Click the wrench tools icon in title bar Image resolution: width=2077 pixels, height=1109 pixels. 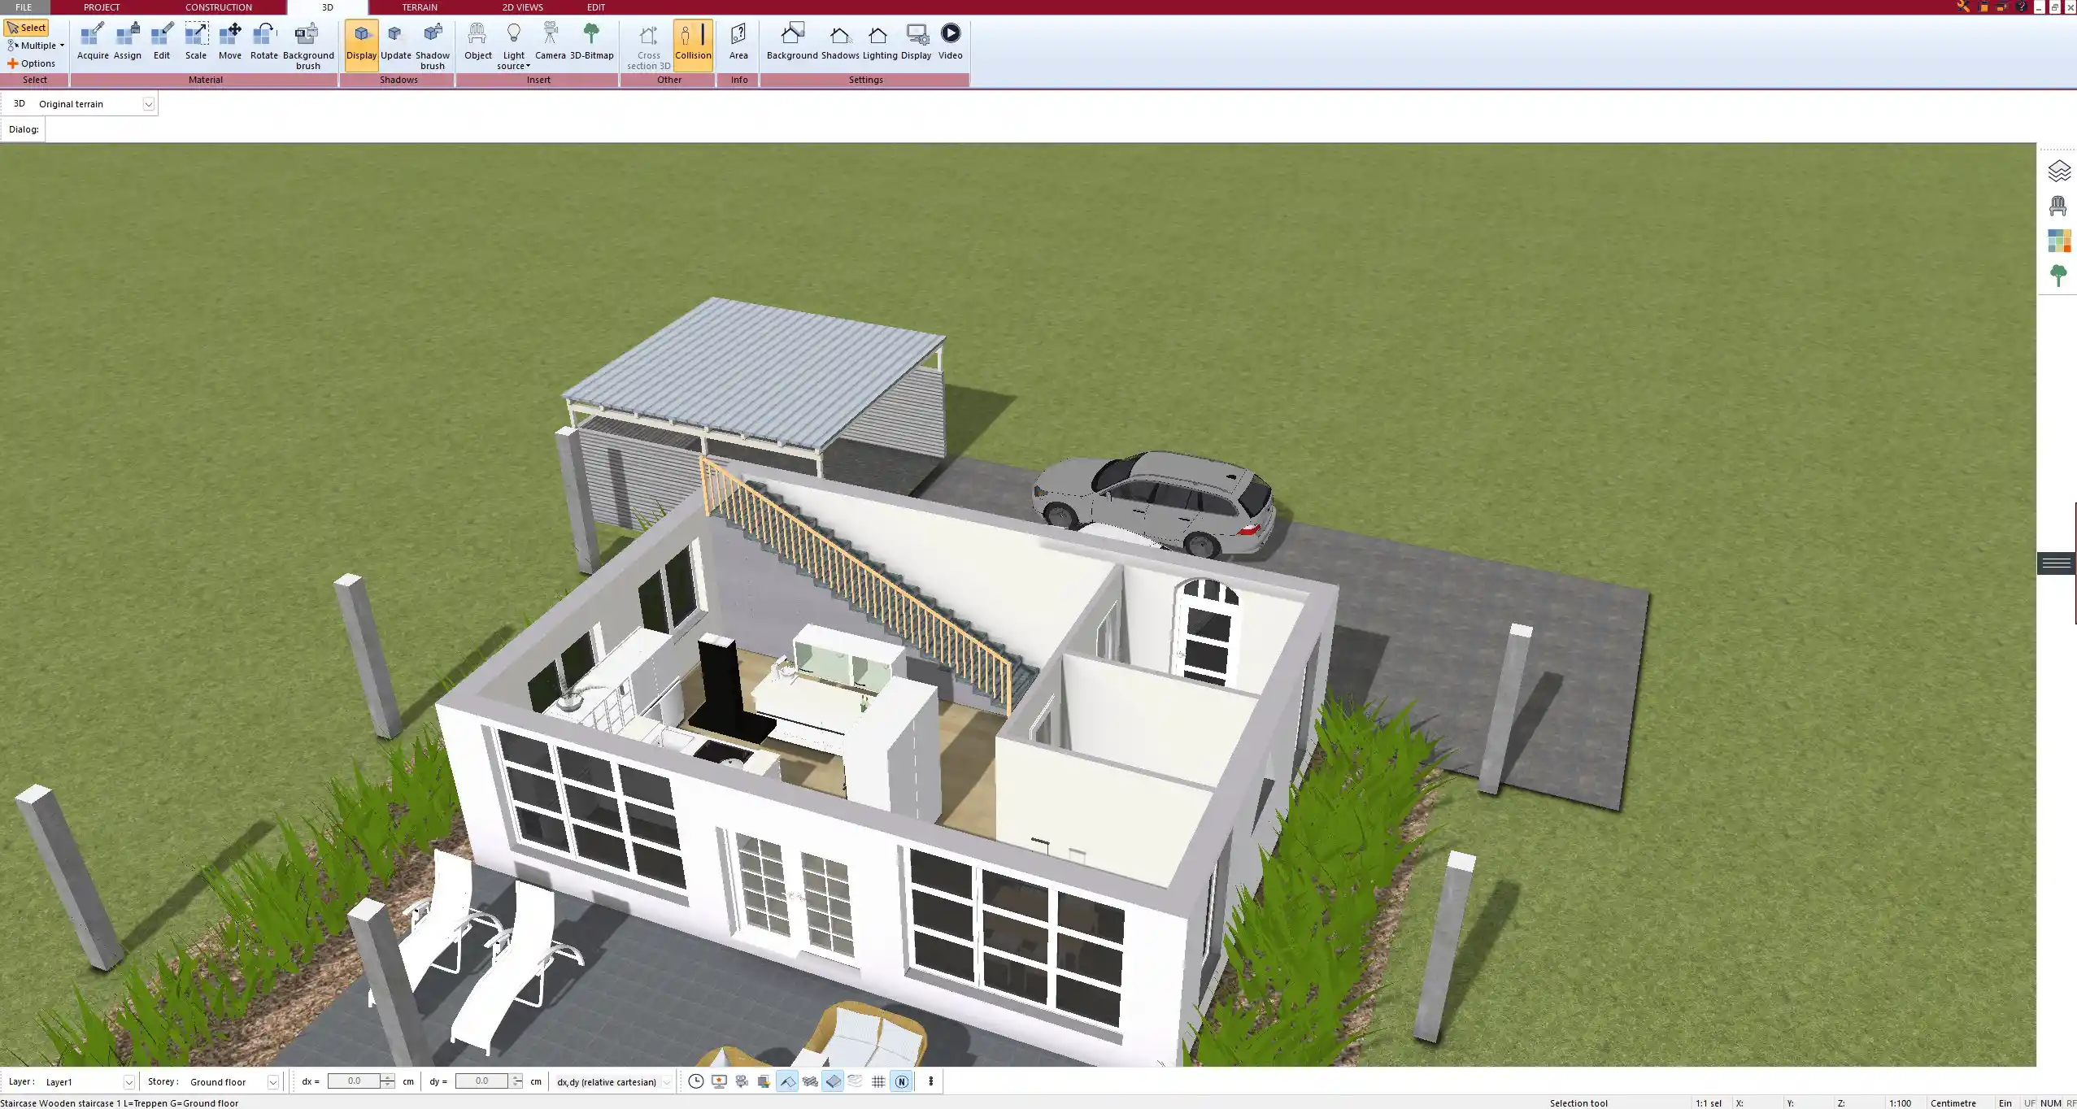tap(1963, 7)
